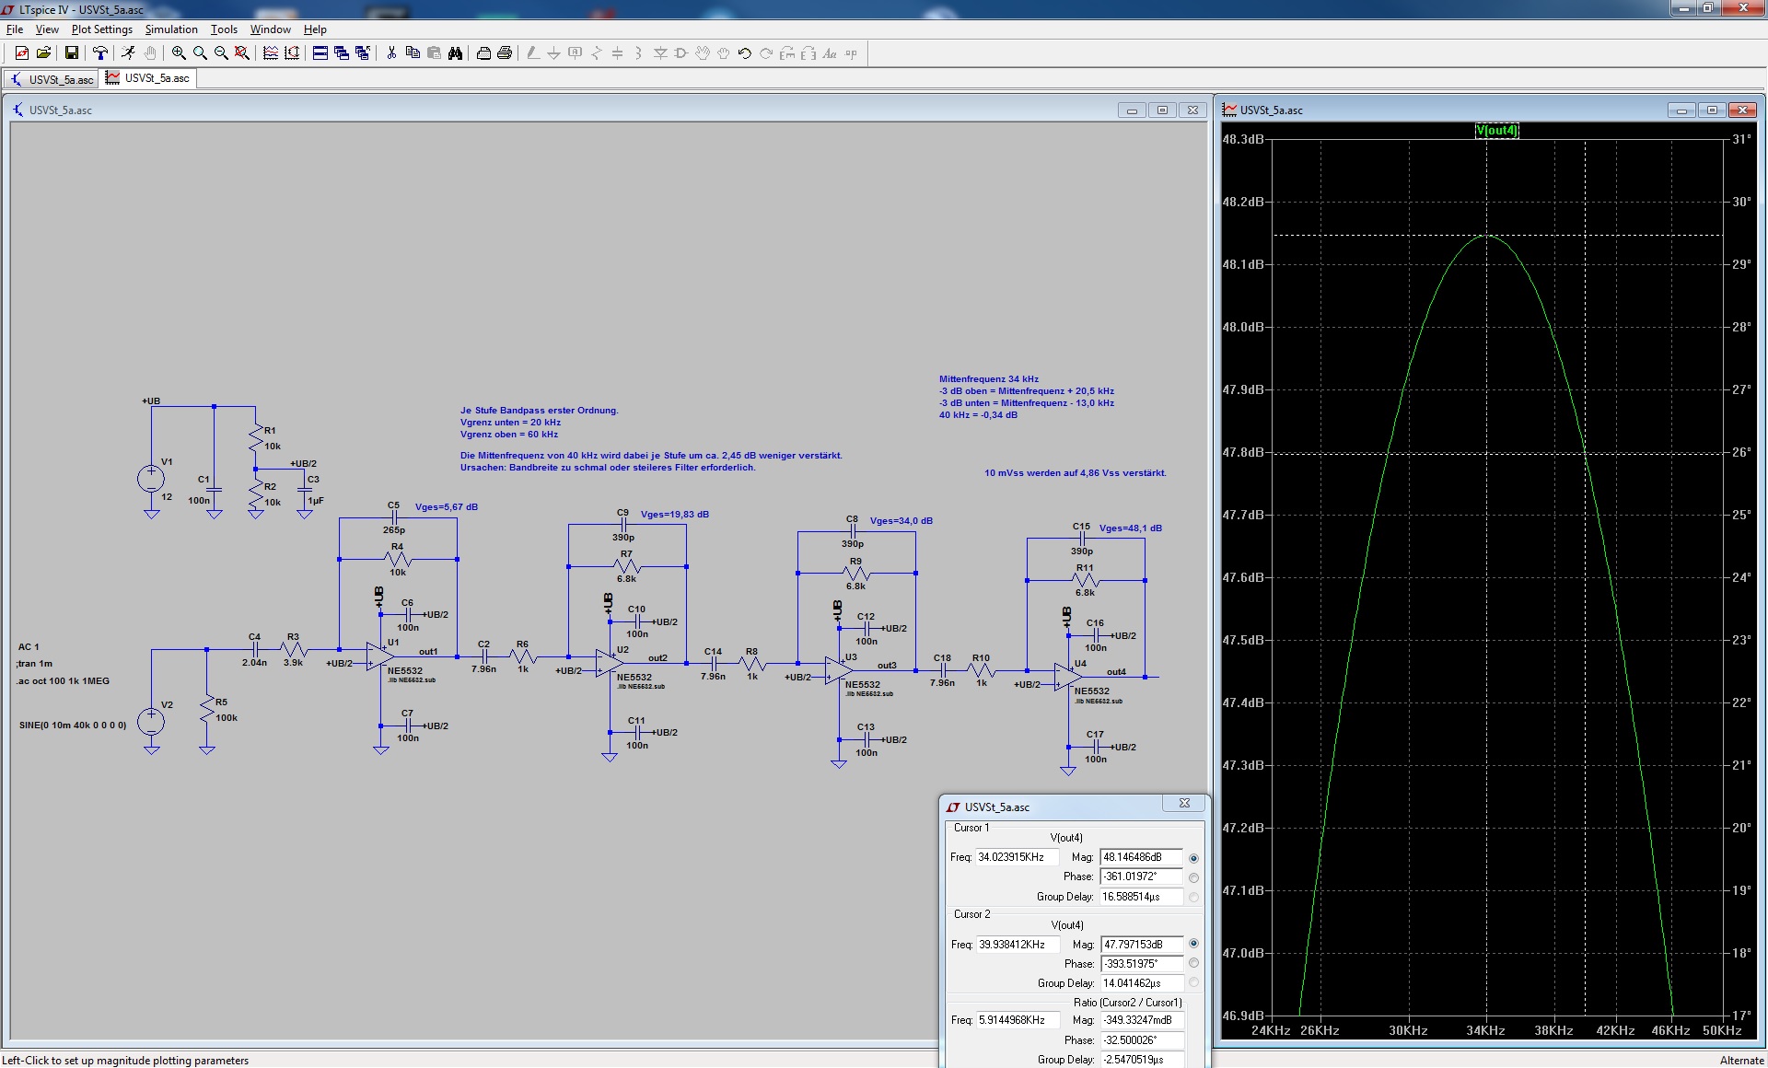Select Cursor 2 Mag radio button

coord(1194,944)
